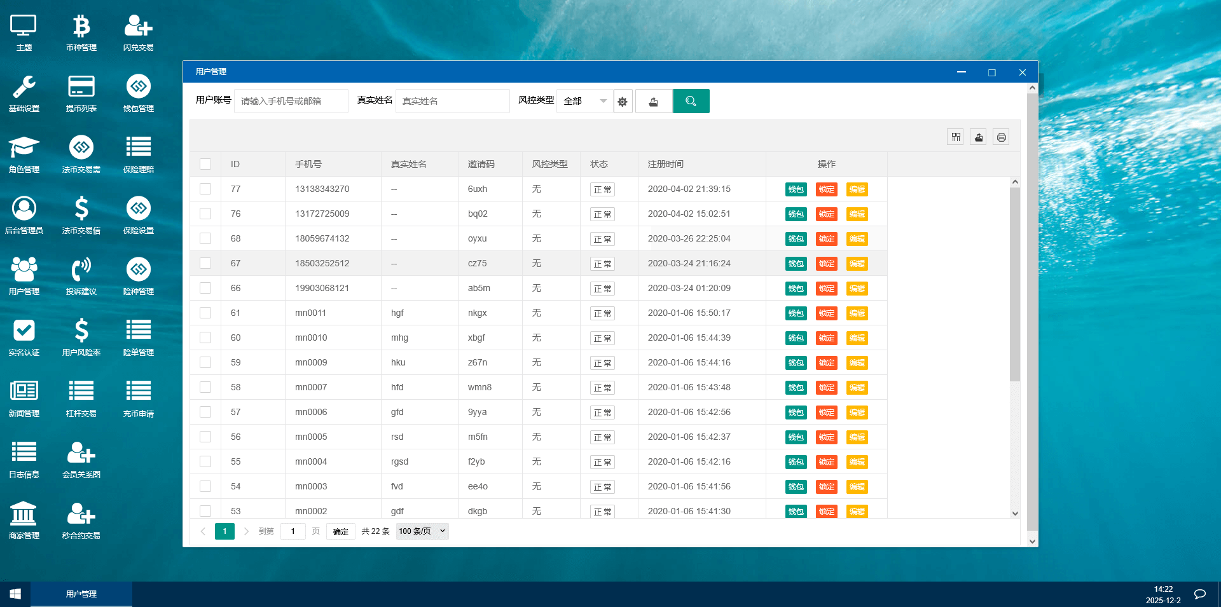
Task: Click the print icon in table toolbar
Action: click(x=1002, y=137)
